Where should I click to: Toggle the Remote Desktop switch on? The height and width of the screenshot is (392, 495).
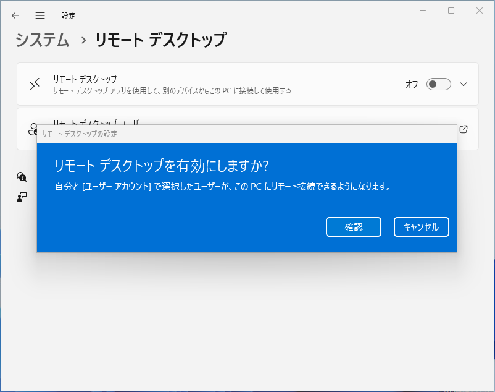tap(438, 84)
